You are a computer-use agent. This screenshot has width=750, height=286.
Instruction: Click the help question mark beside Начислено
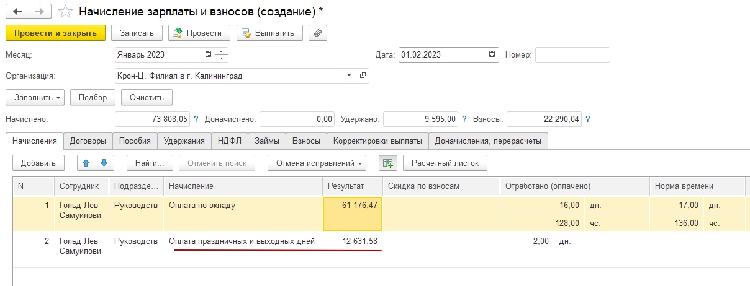[x=196, y=119]
